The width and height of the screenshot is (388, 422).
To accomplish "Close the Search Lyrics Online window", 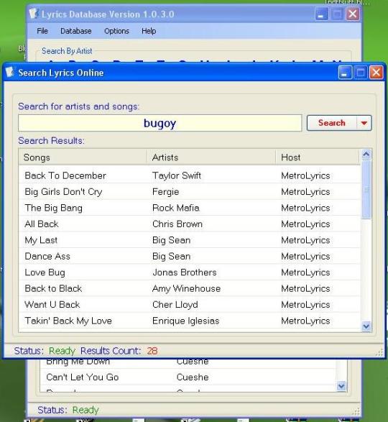I will 376,73.
